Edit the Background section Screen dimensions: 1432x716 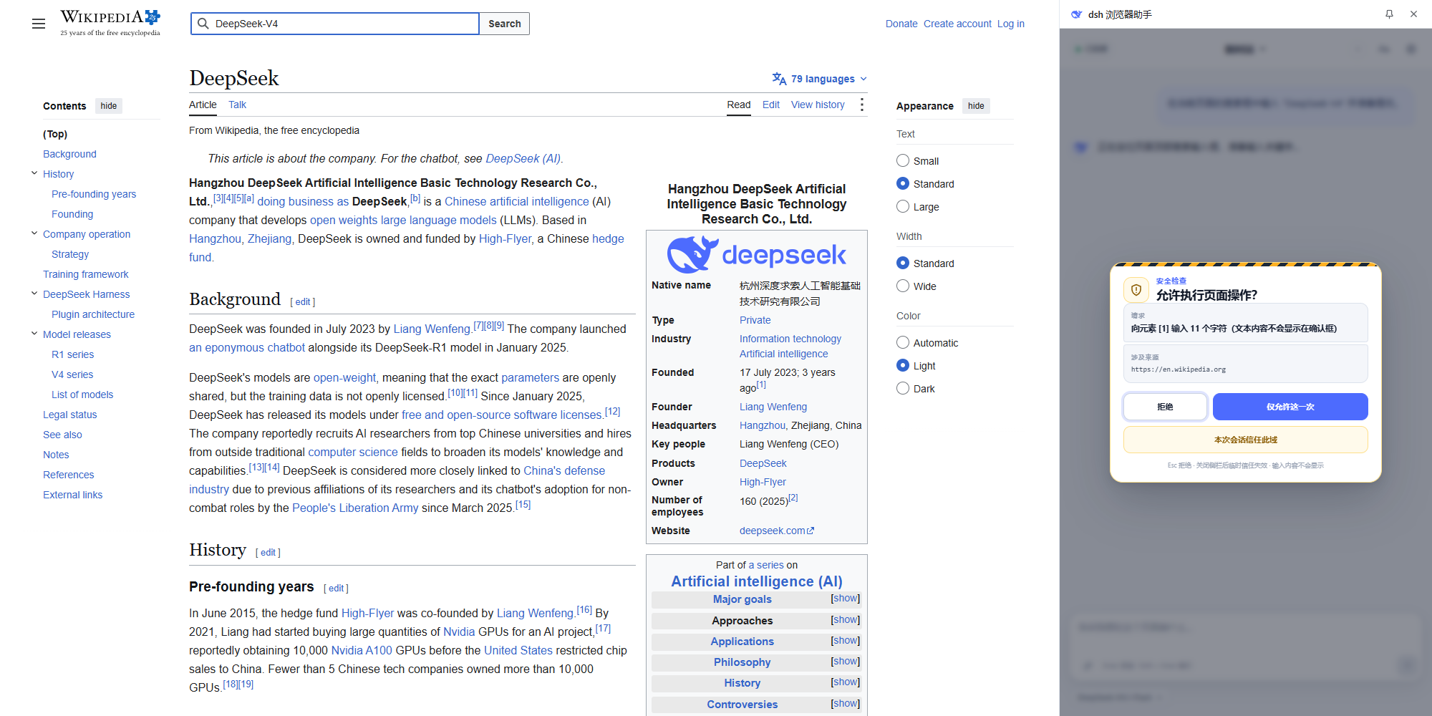pos(303,302)
